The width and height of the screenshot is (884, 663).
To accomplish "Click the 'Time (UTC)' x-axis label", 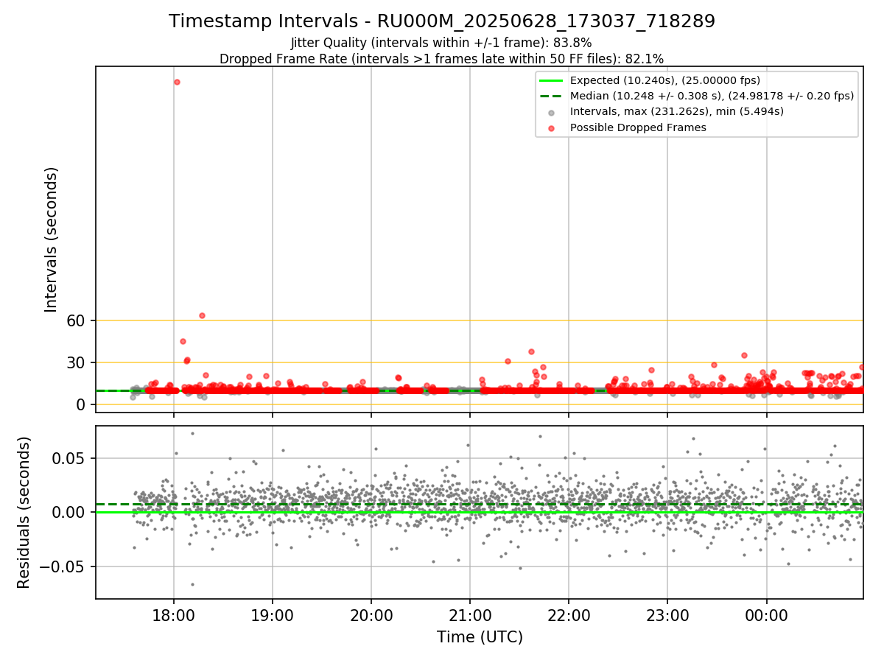I will tap(480, 637).
